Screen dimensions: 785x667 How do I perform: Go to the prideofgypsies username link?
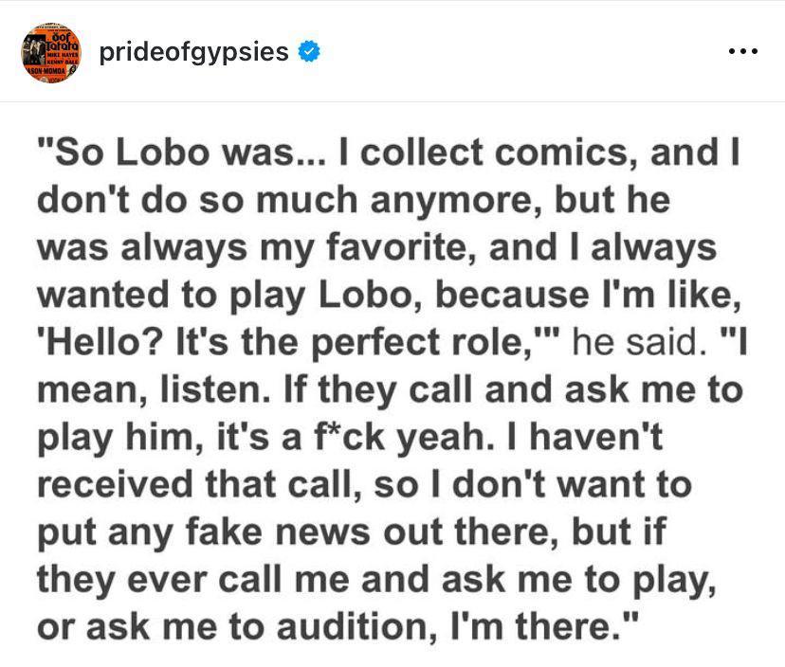(193, 52)
